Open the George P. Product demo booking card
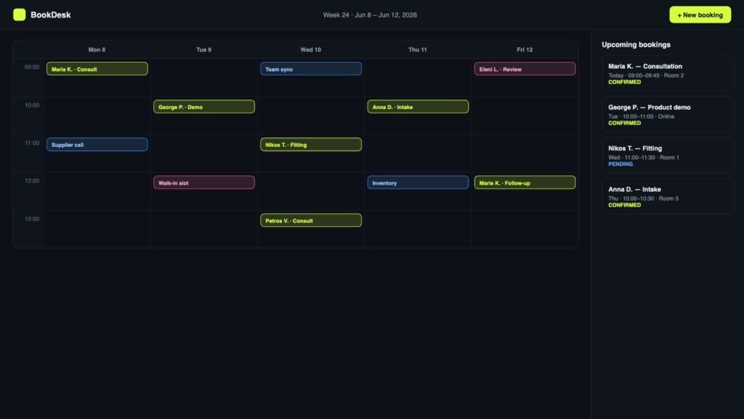Screen dimensions: 744x419 pos(668,114)
